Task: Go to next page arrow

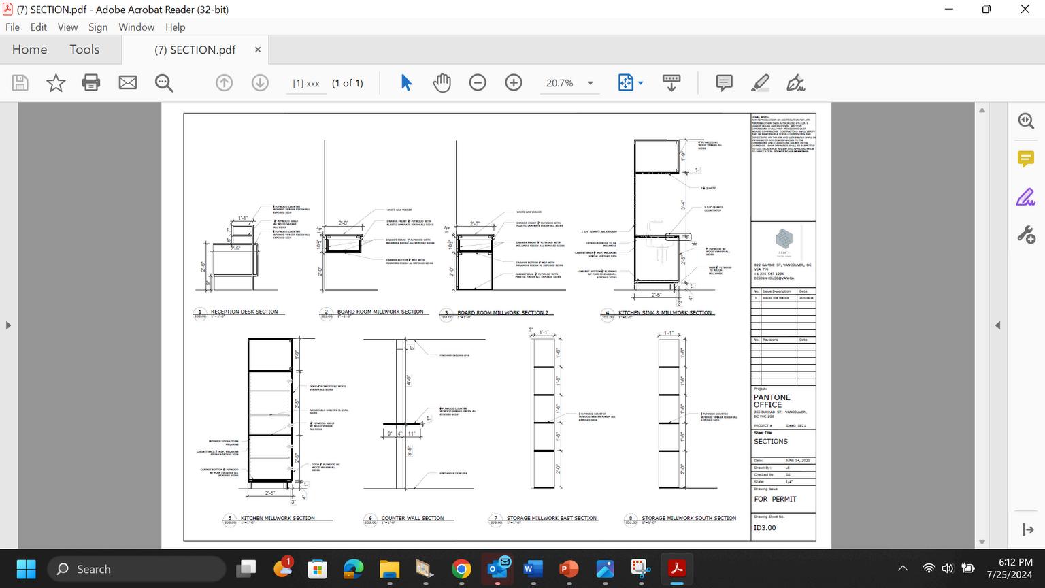Action: click(260, 83)
